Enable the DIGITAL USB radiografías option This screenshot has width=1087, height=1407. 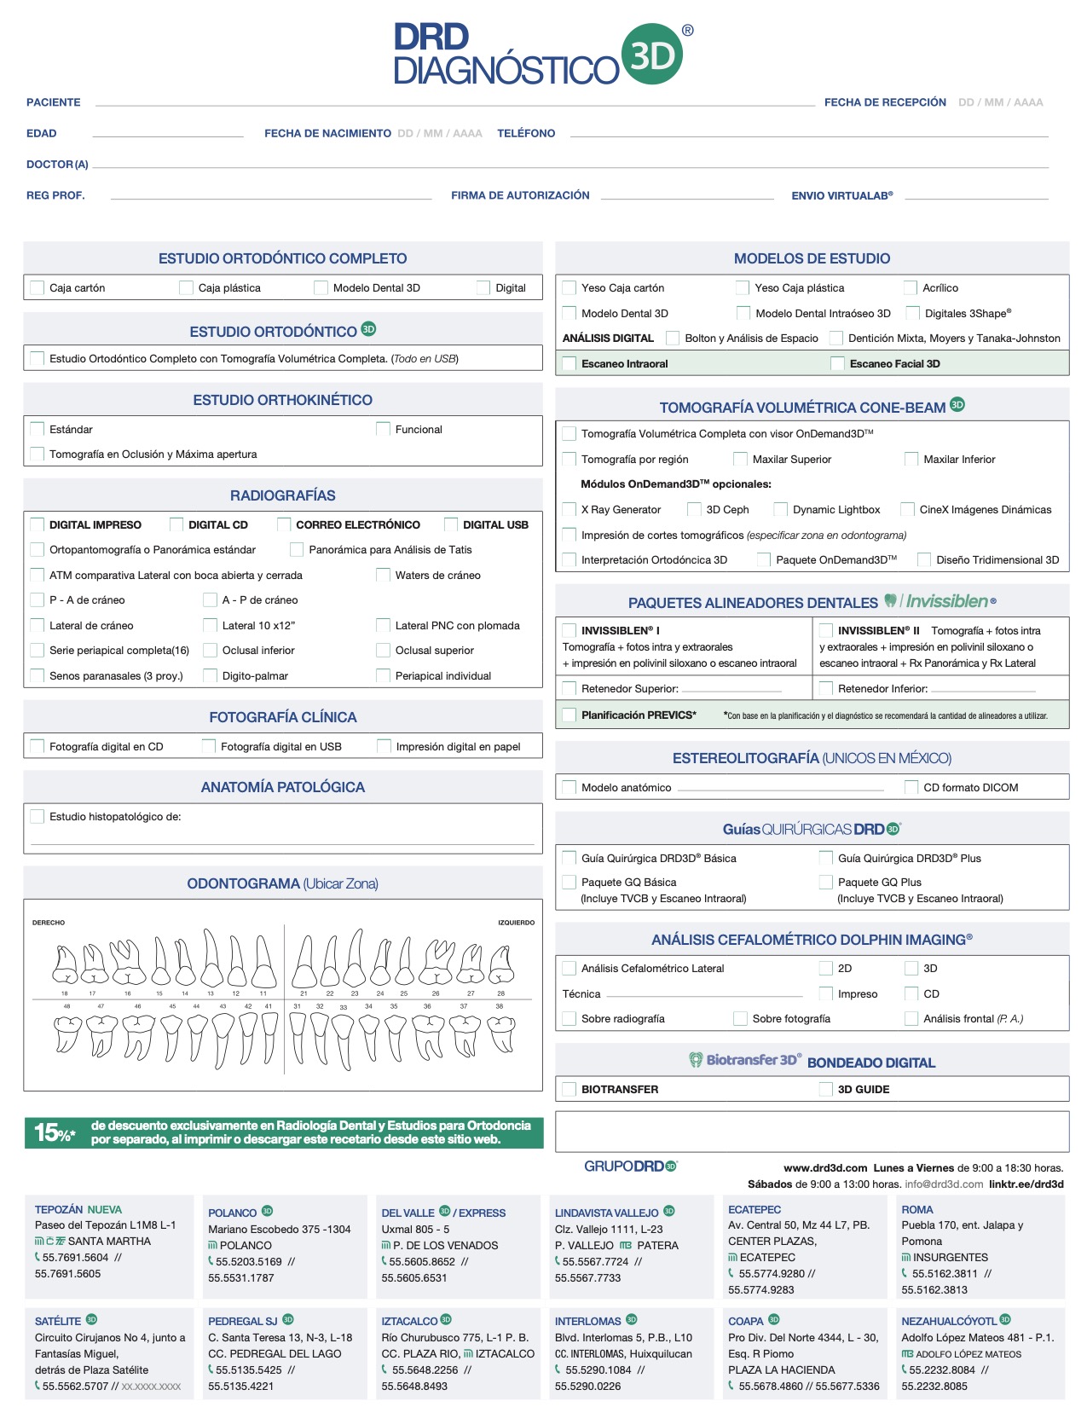pyautogui.click(x=451, y=524)
